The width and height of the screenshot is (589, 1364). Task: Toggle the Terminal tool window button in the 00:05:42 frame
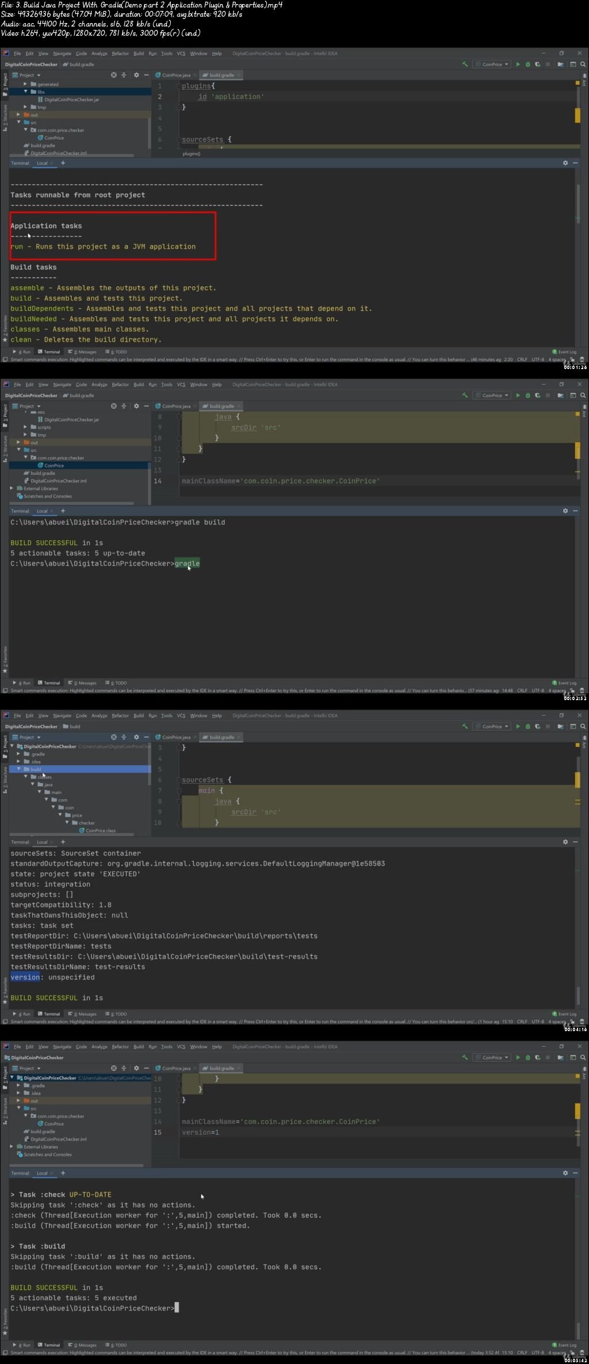coord(49,1345)
